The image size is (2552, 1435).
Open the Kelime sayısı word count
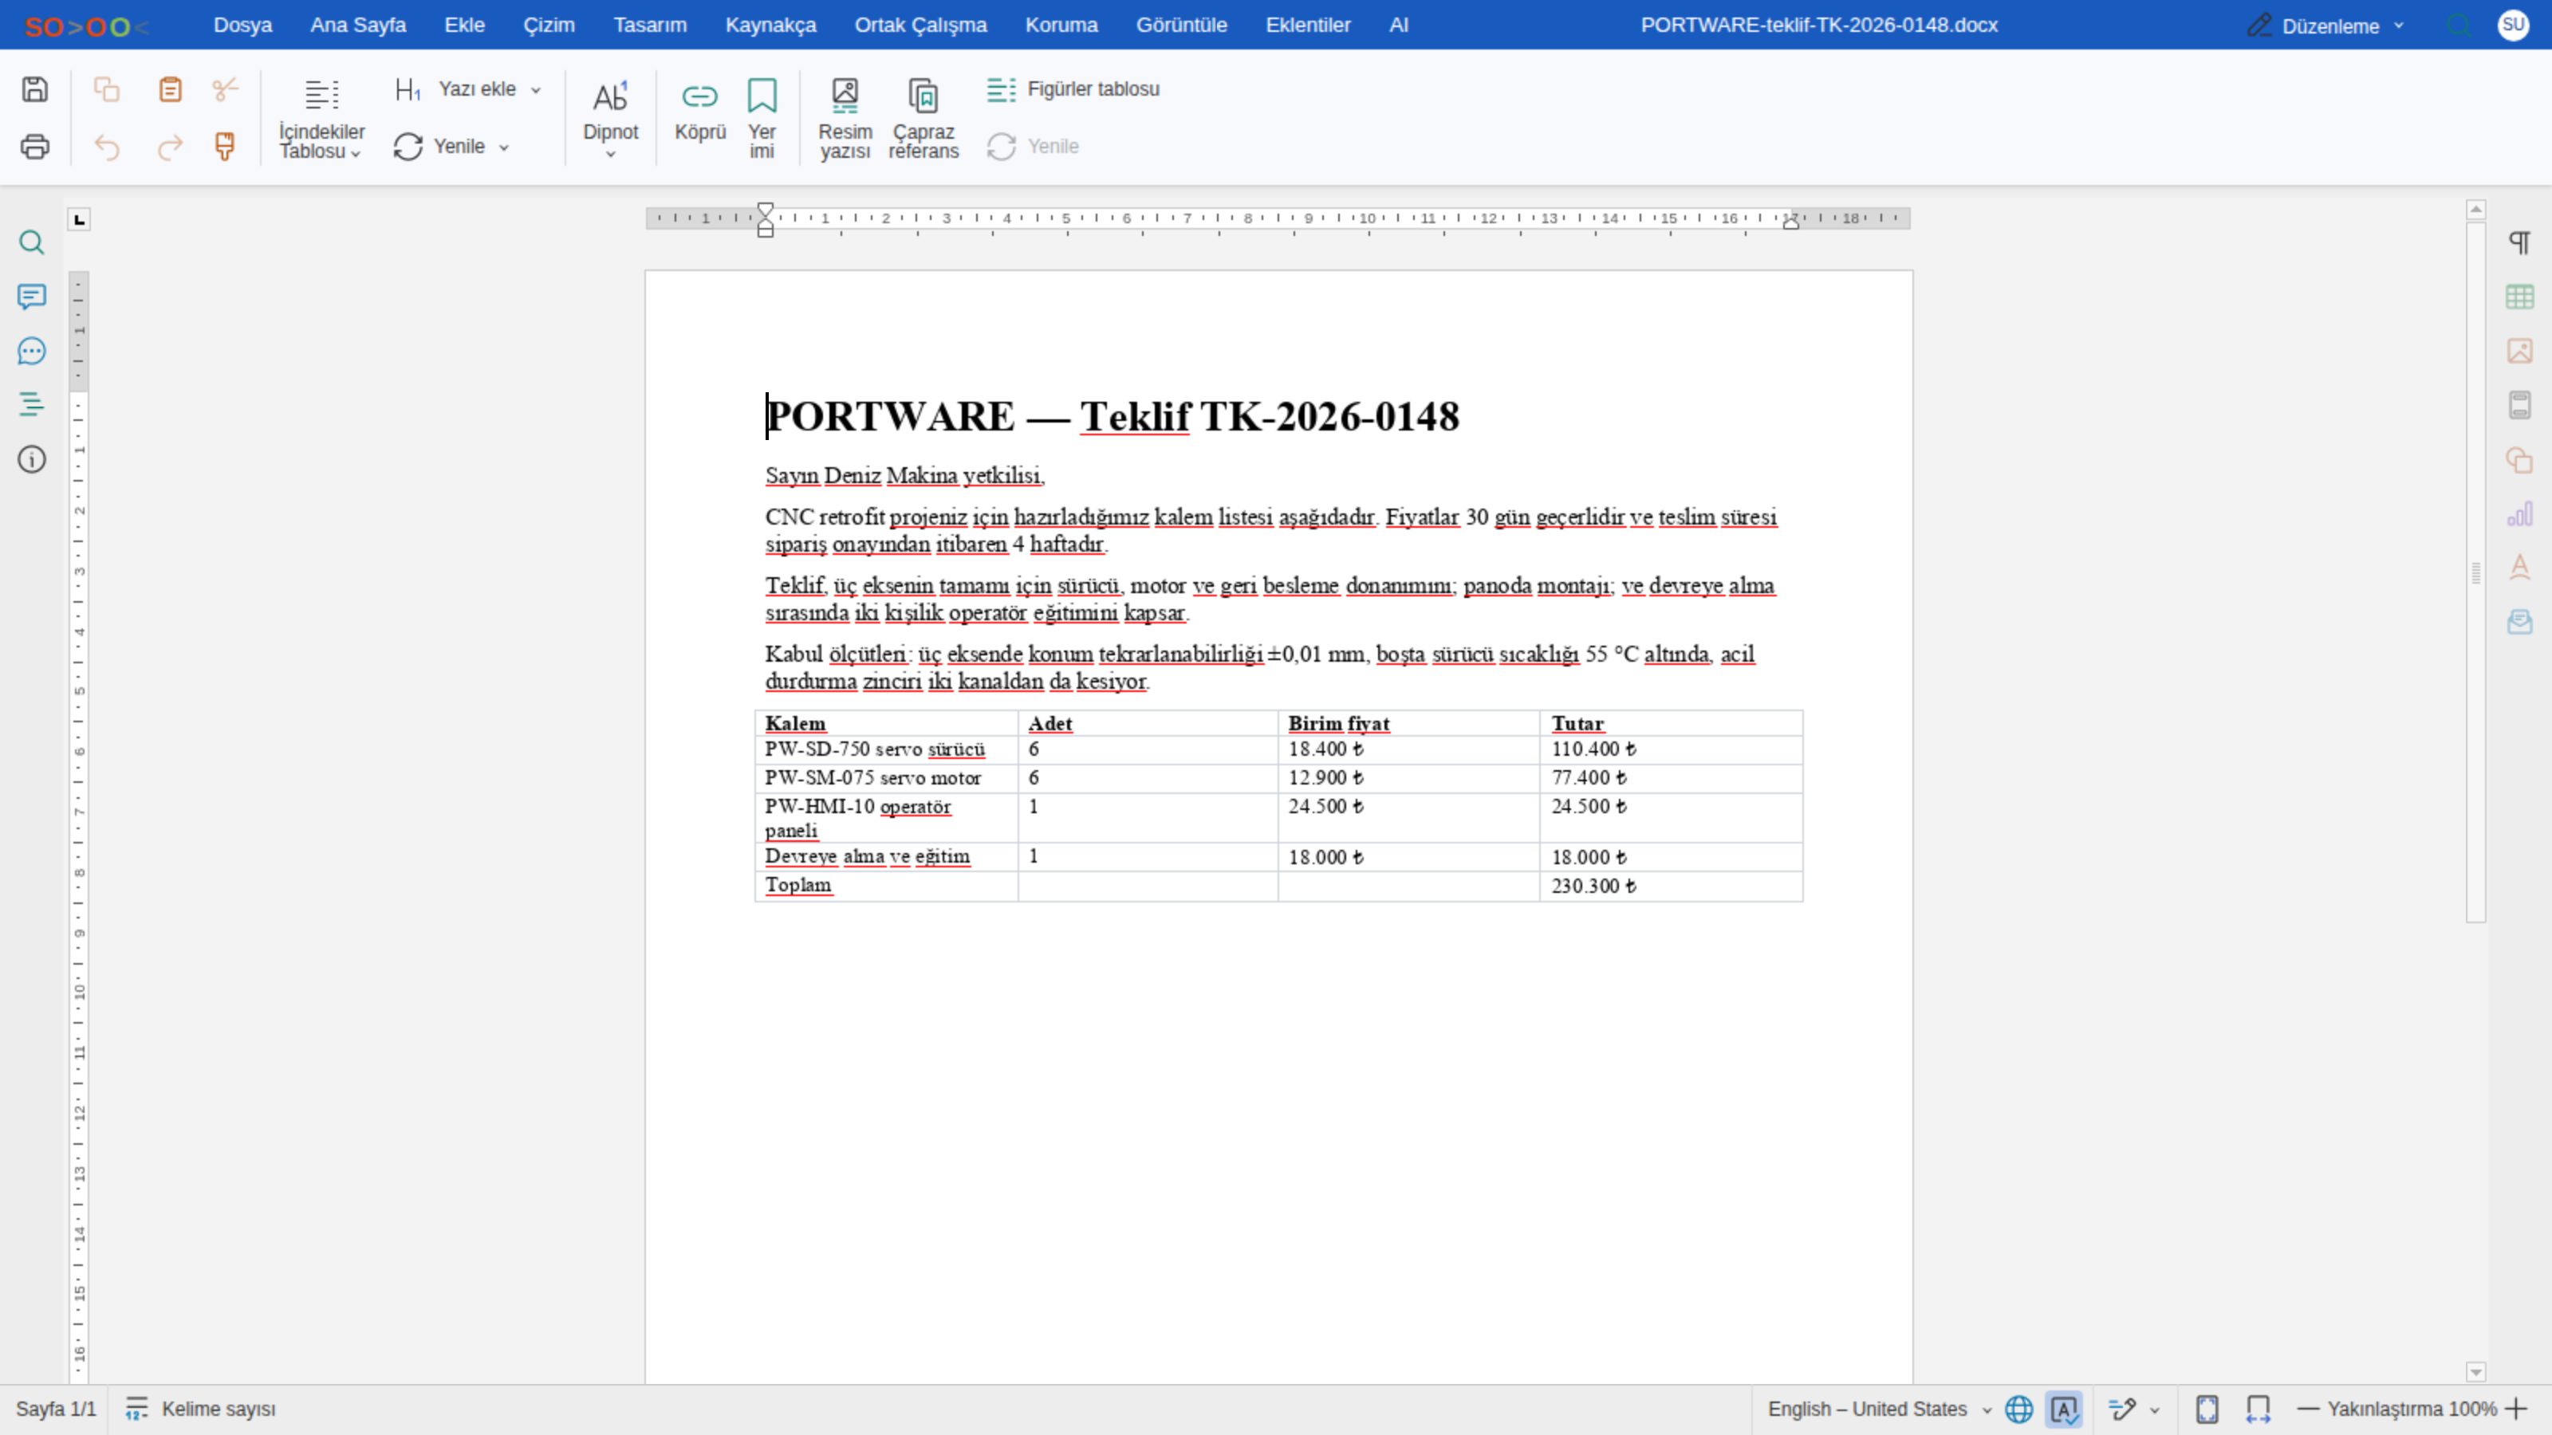click(201, 1408)
